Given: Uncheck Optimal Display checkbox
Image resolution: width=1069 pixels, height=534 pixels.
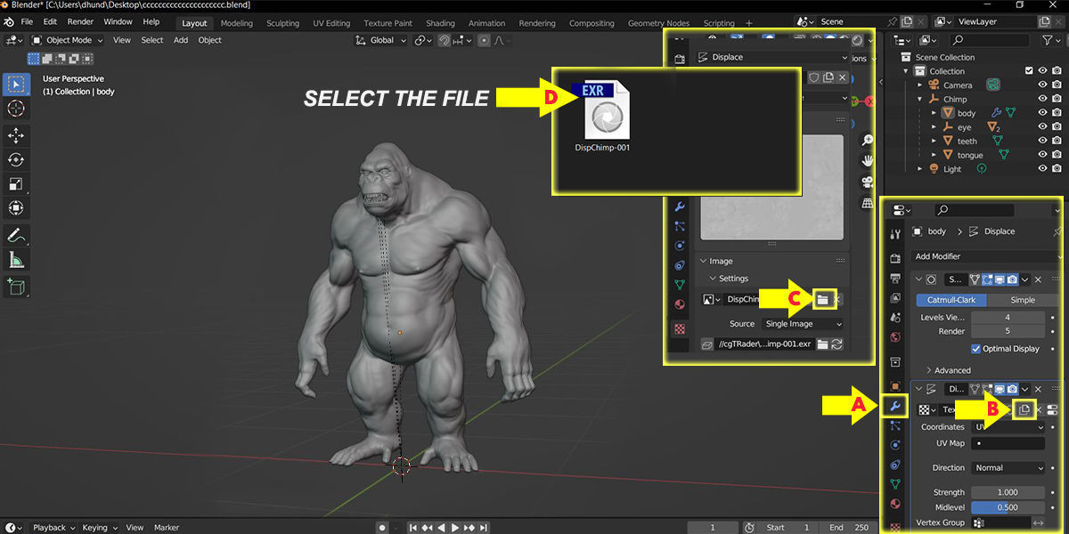Looking at the screenshot, I should (976, 349).
